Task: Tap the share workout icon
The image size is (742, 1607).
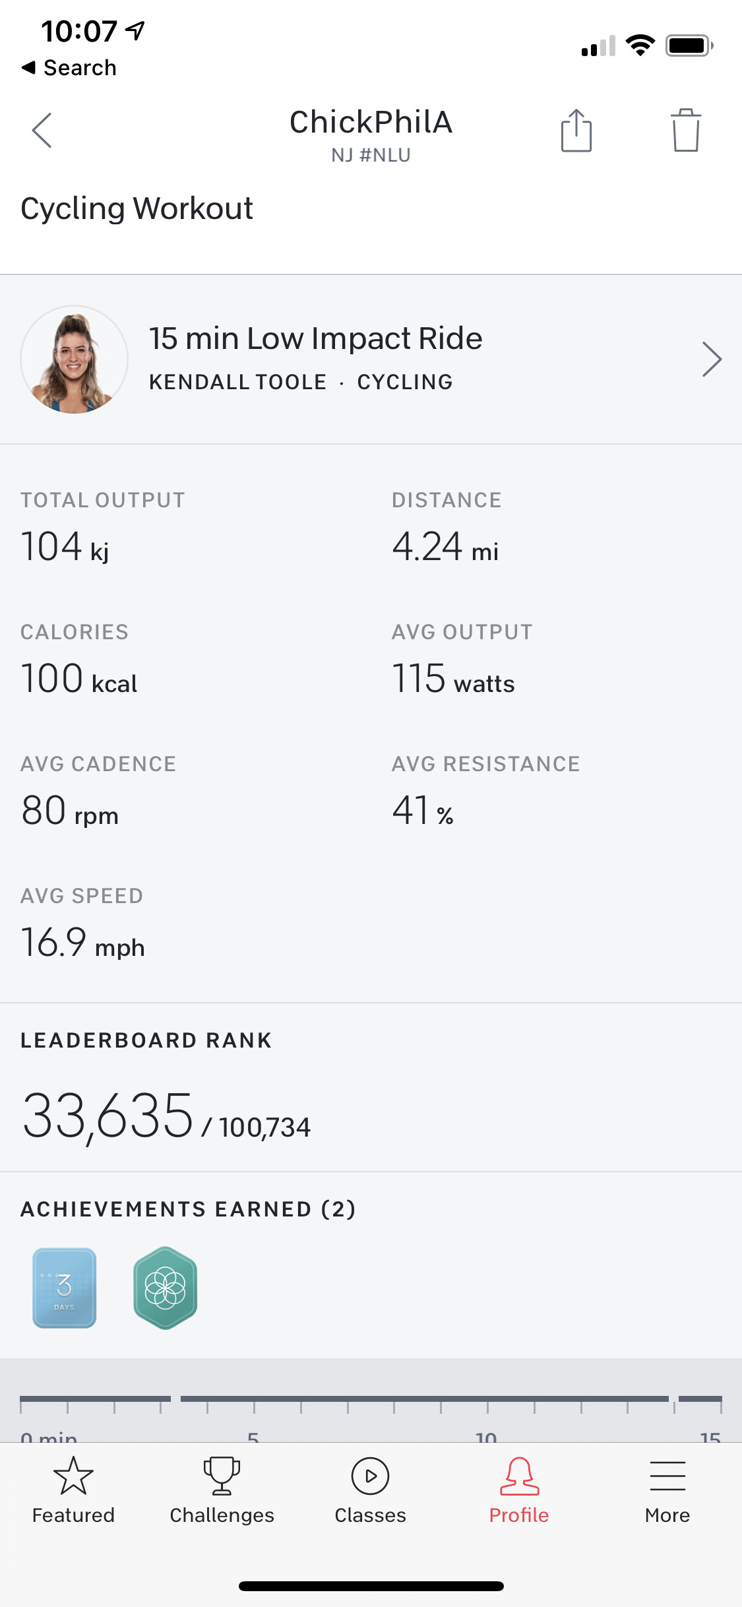Action: (576, 131)
